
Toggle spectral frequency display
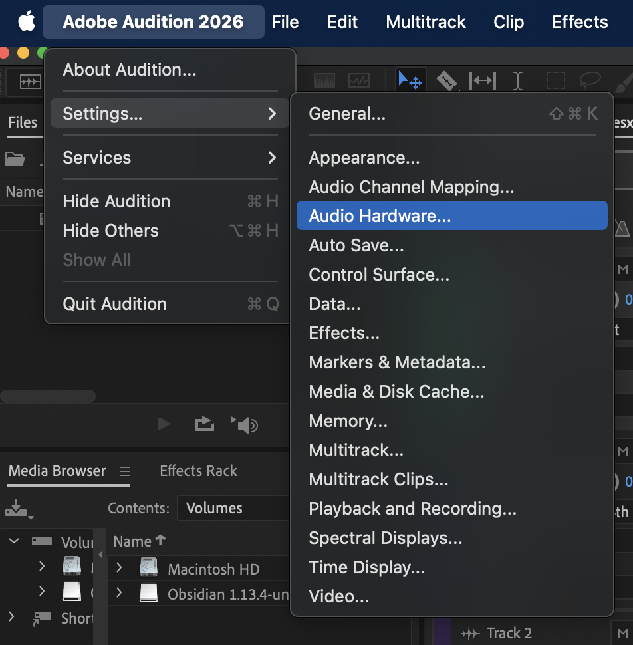pos(324,80)
